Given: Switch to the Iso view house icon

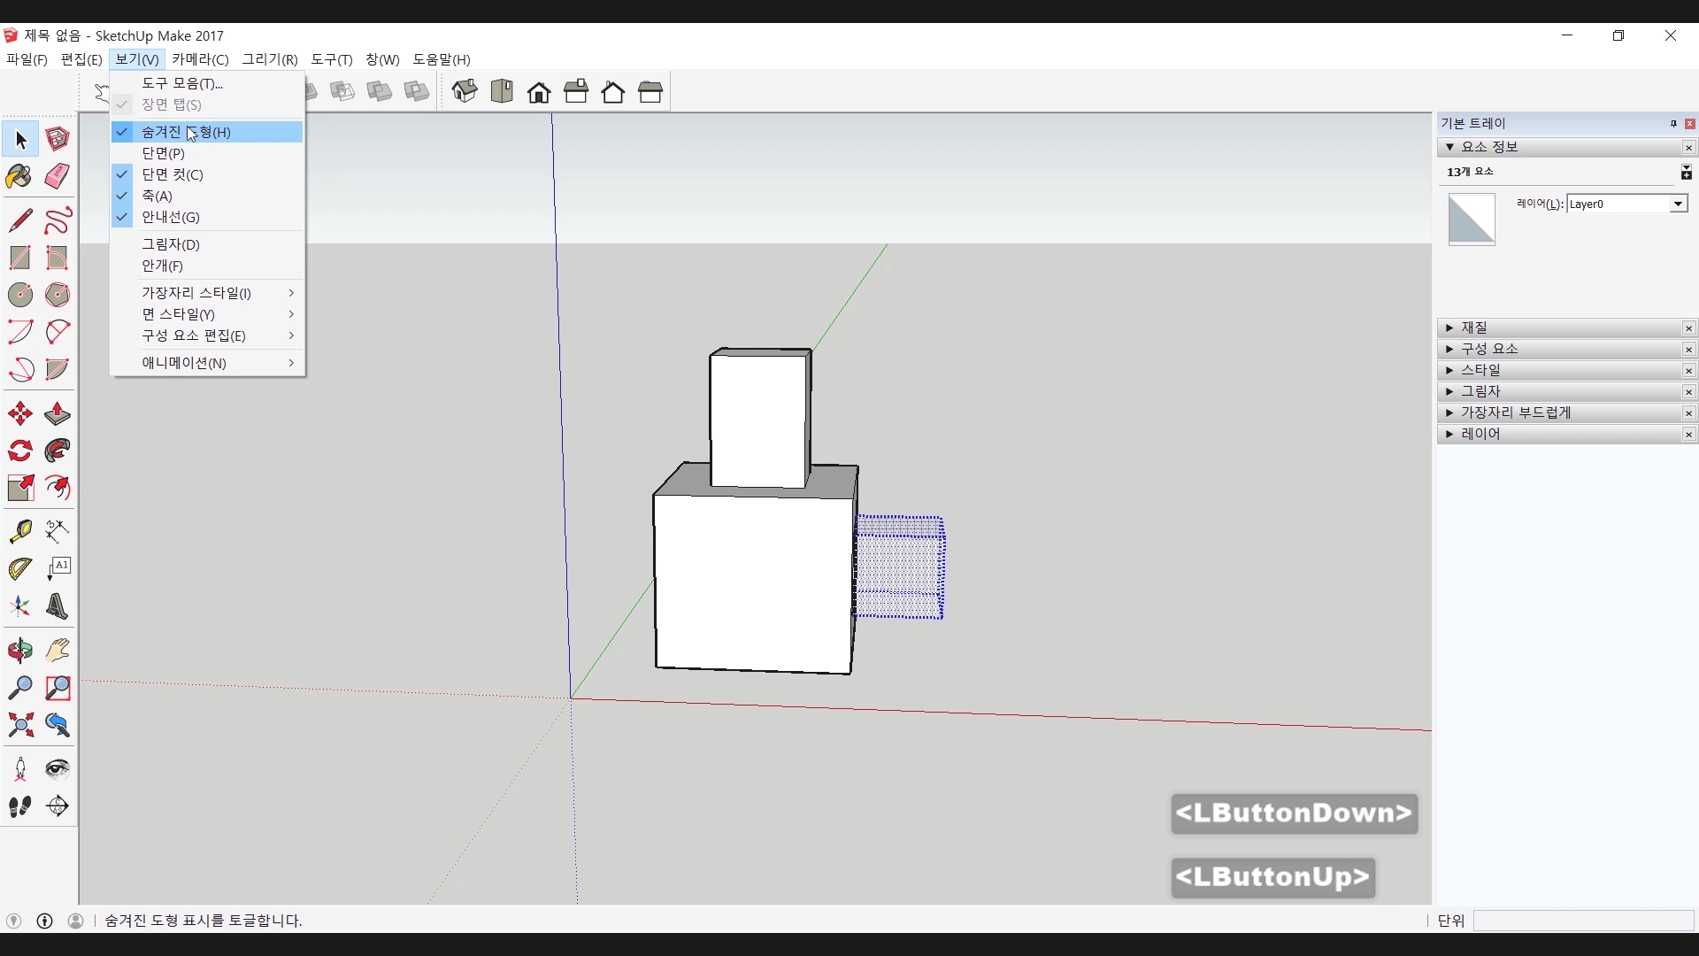Looking at the screenshot, I should click(465, 91).
